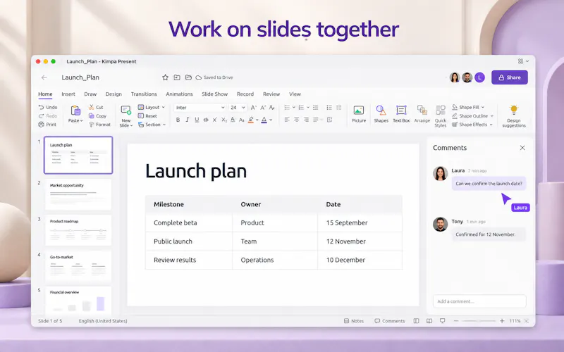Click the reading view book icon
The width and height of the screenshot is (564, 352).
[x=429, y=321]
